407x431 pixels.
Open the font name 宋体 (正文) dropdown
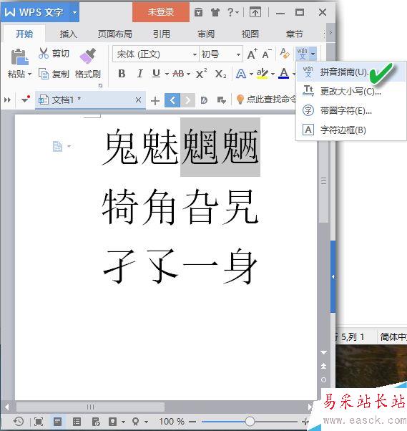195,54
